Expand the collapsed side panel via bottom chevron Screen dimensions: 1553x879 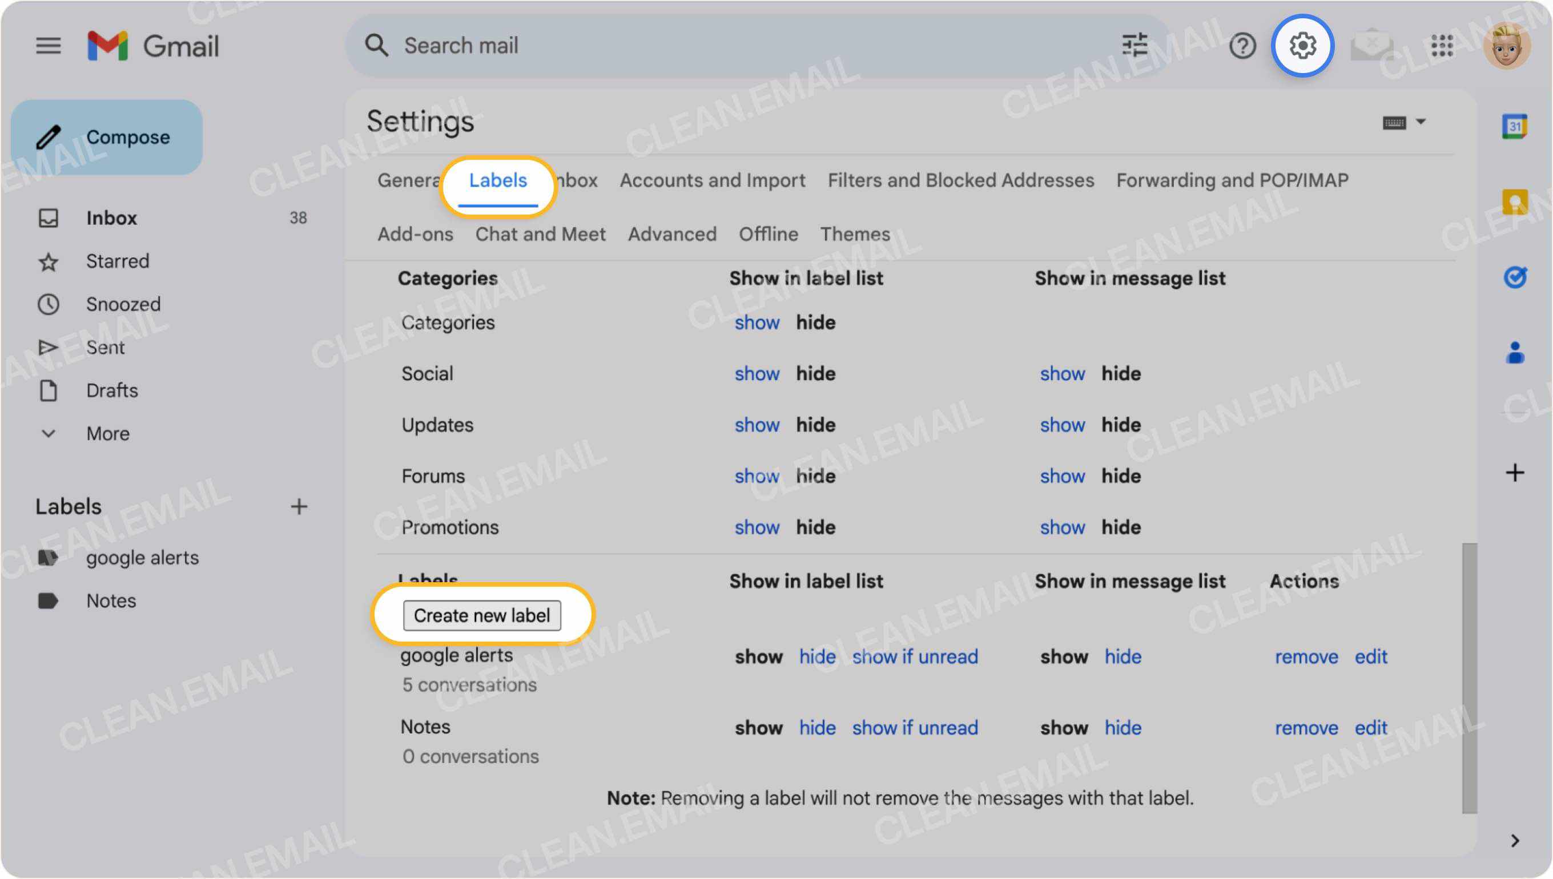pyautogui.click(x=1515, y=839)
